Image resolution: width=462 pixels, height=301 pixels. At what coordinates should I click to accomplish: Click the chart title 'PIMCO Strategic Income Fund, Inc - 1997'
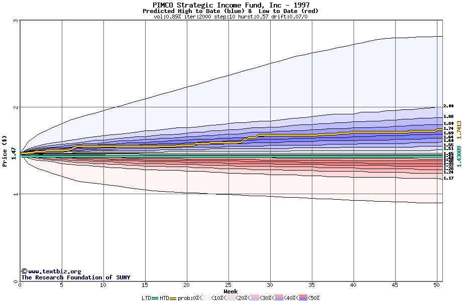[x=231, y=5]
